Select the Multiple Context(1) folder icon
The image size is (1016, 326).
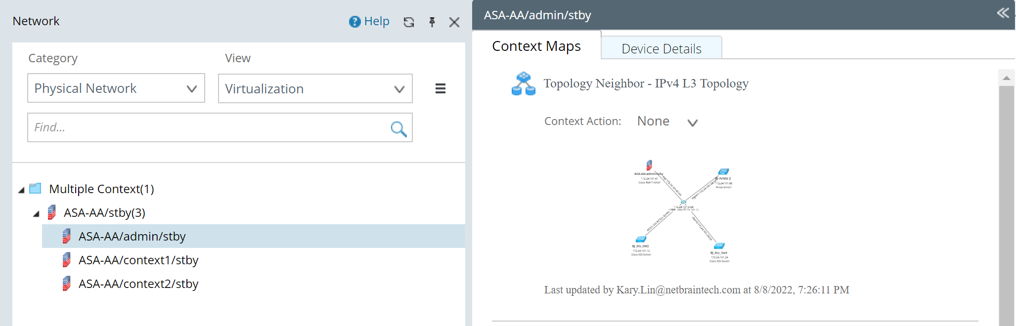[x=35, y=188]
